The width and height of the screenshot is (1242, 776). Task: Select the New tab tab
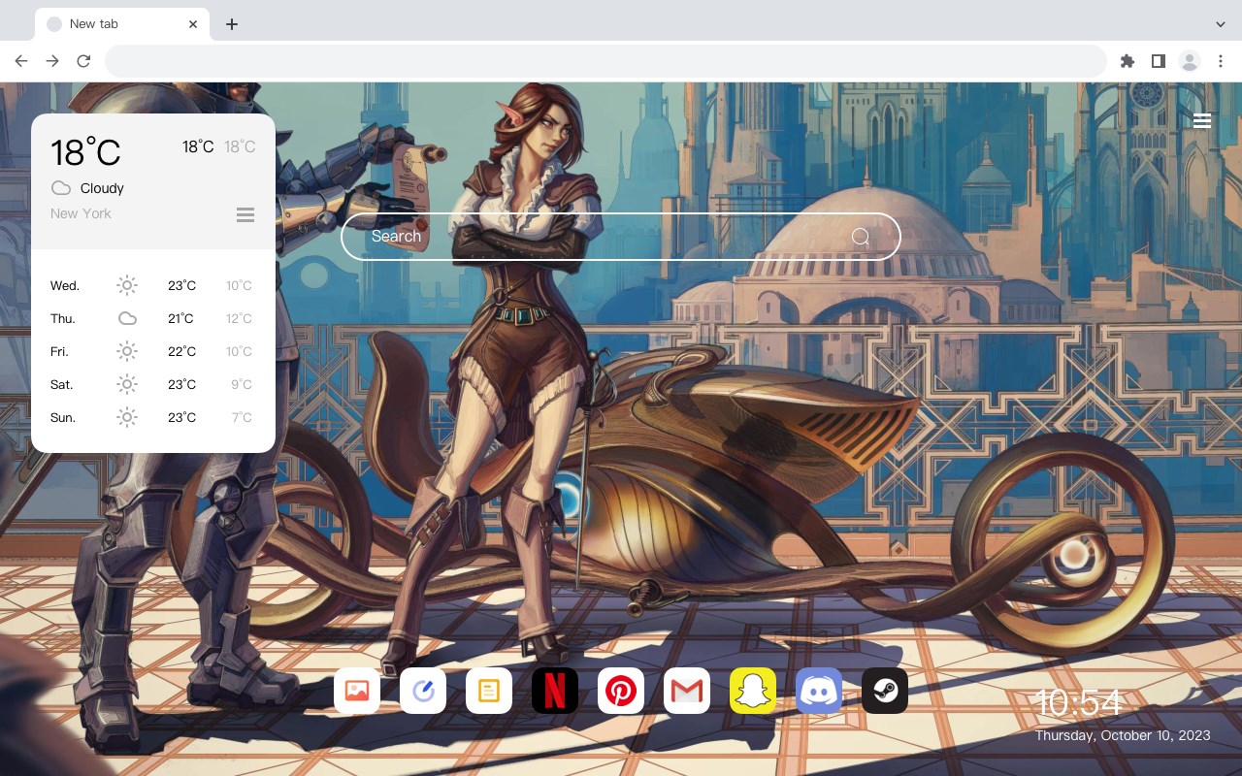(122, 24)
